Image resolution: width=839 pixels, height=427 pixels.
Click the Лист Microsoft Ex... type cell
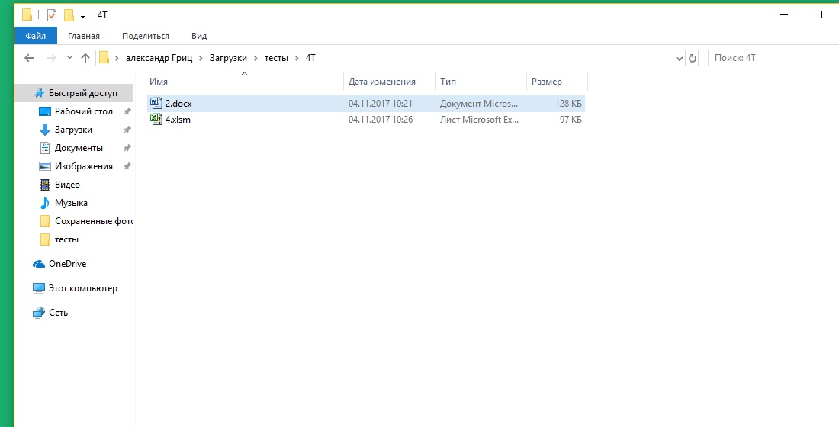point(479,119)
